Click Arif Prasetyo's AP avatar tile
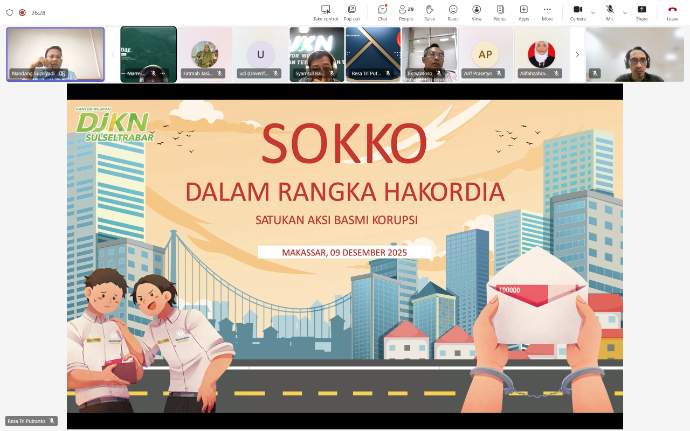Image resolution: width=690 pixels, height=431 pixels. [485, 54]
